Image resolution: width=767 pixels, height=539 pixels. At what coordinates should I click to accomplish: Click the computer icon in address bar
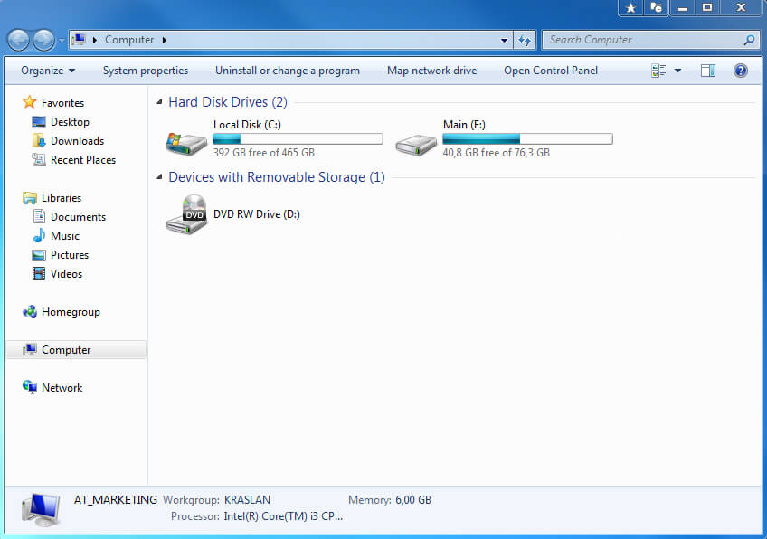click(79, 40)
